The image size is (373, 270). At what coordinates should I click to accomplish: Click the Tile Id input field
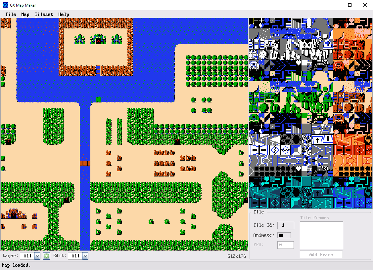(x=285, y=225)
